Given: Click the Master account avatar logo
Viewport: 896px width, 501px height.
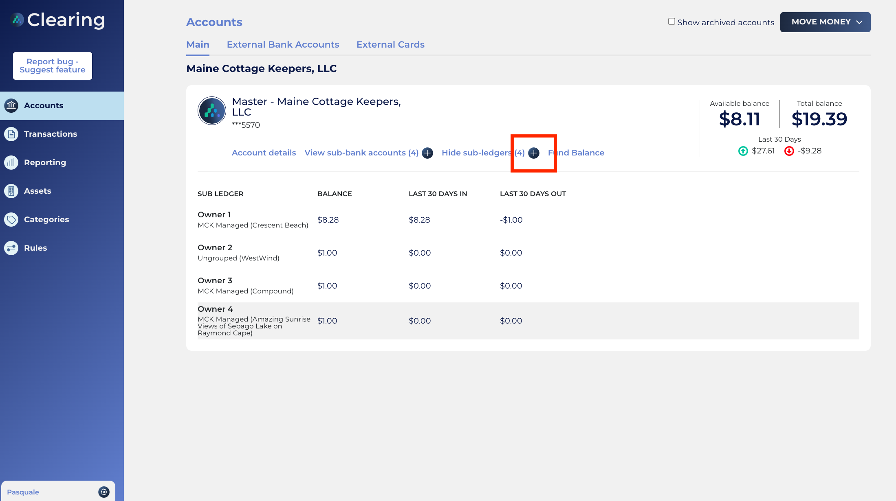Looking at the screenshot, I should tap(212, 111).
